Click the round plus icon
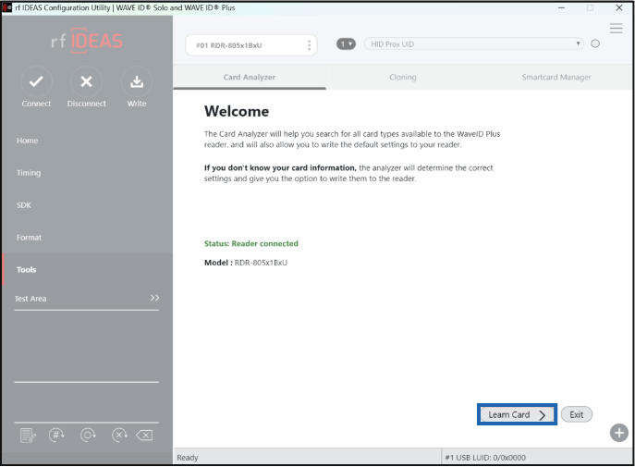 (x=618, y=433)
